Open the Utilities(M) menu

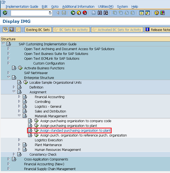click(x=105, y=7)
